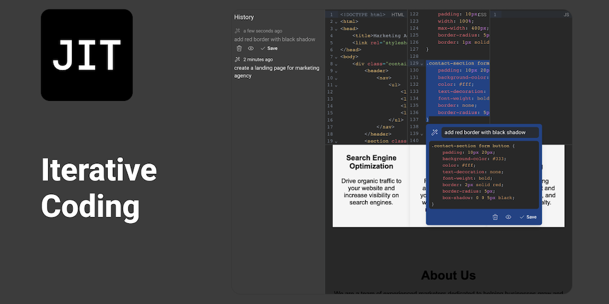Select the HTML editor pane label
The image size is (609, 304).
pos(398,14)
